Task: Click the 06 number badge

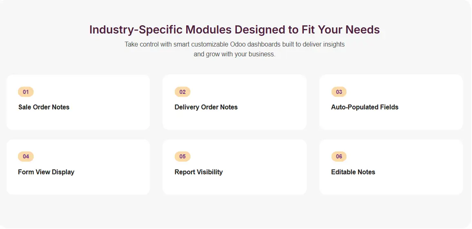Action: tap(339, 156)
